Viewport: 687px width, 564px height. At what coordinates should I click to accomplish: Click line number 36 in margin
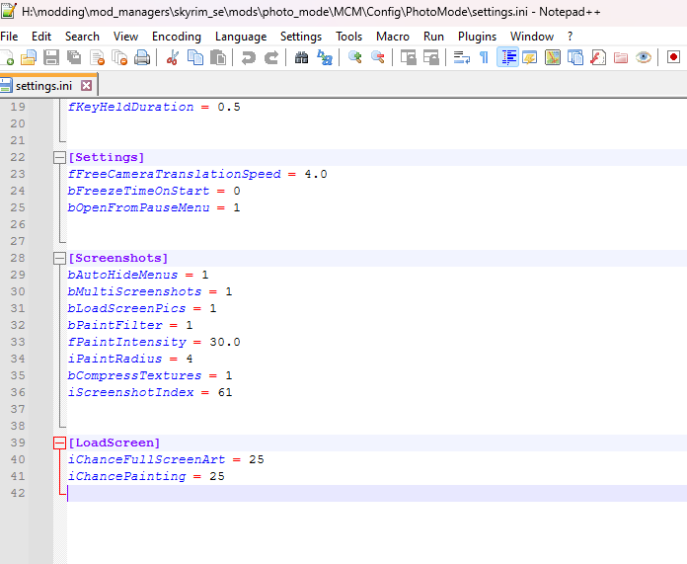point(18,392)
